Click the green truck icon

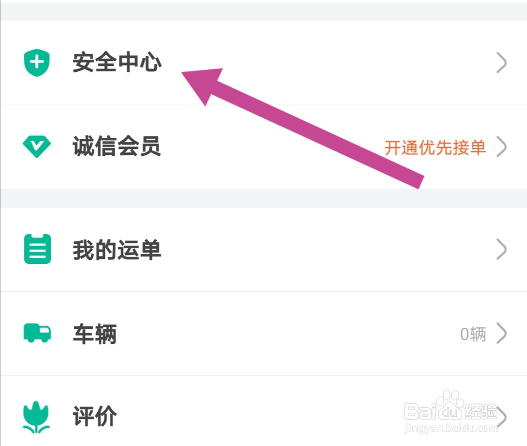37,334
